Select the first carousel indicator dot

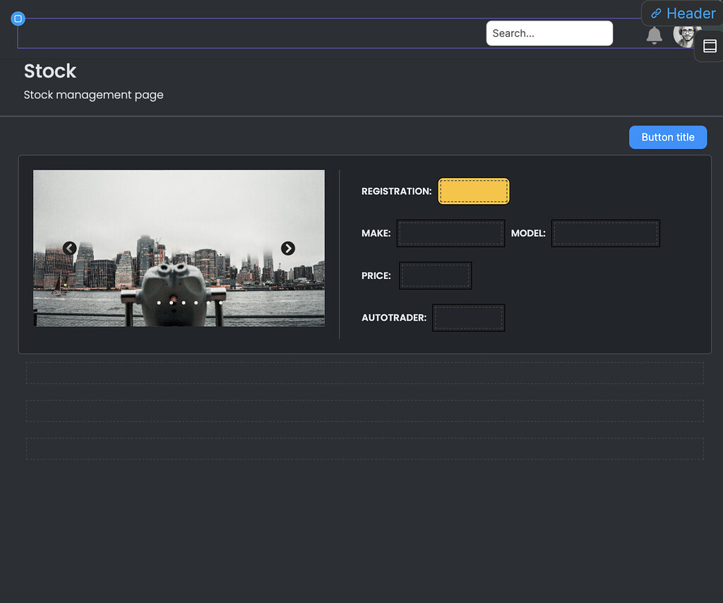[x=158, y=302]
